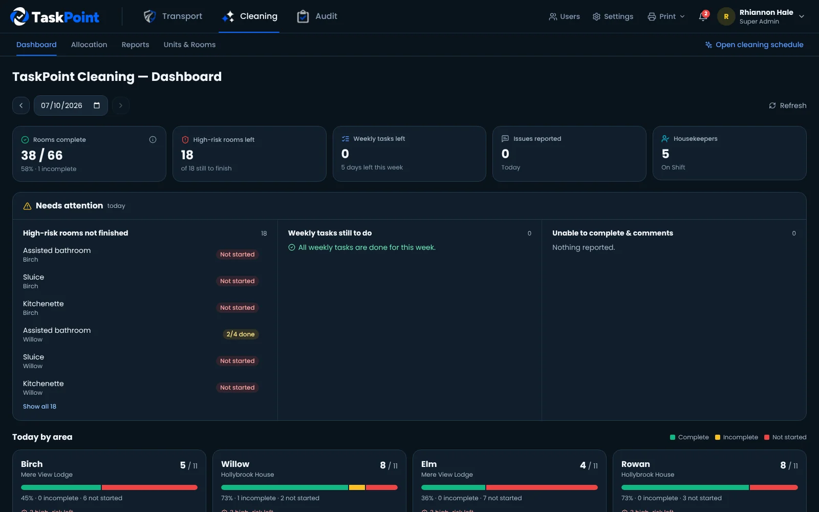Viewport: 819px width, 512px height.
Task: Click the date field 07/10/2026
Action: 71,105
